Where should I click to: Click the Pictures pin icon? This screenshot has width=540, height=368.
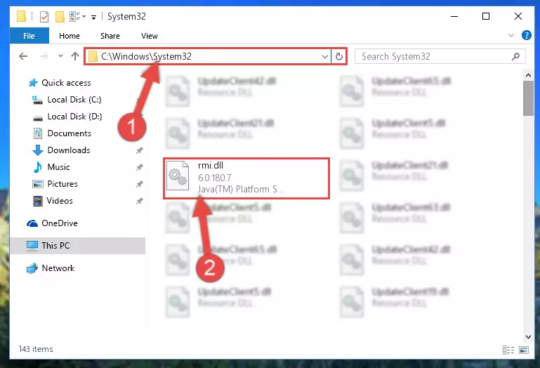(140, 184)
